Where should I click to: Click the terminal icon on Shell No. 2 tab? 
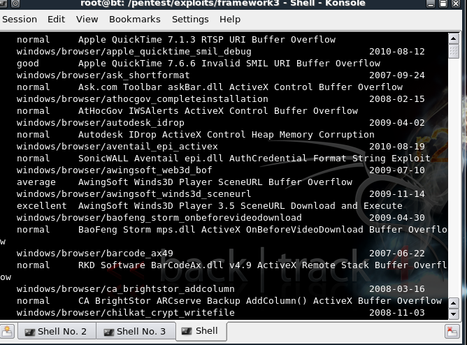[29, 332]
